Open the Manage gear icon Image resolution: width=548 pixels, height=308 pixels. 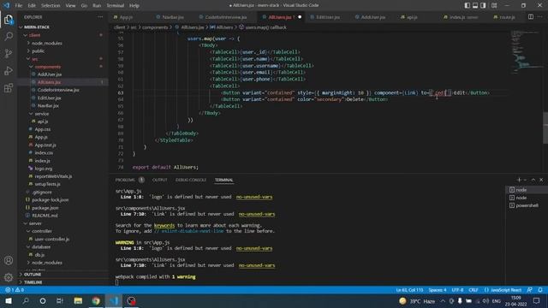tap(9, 277)
